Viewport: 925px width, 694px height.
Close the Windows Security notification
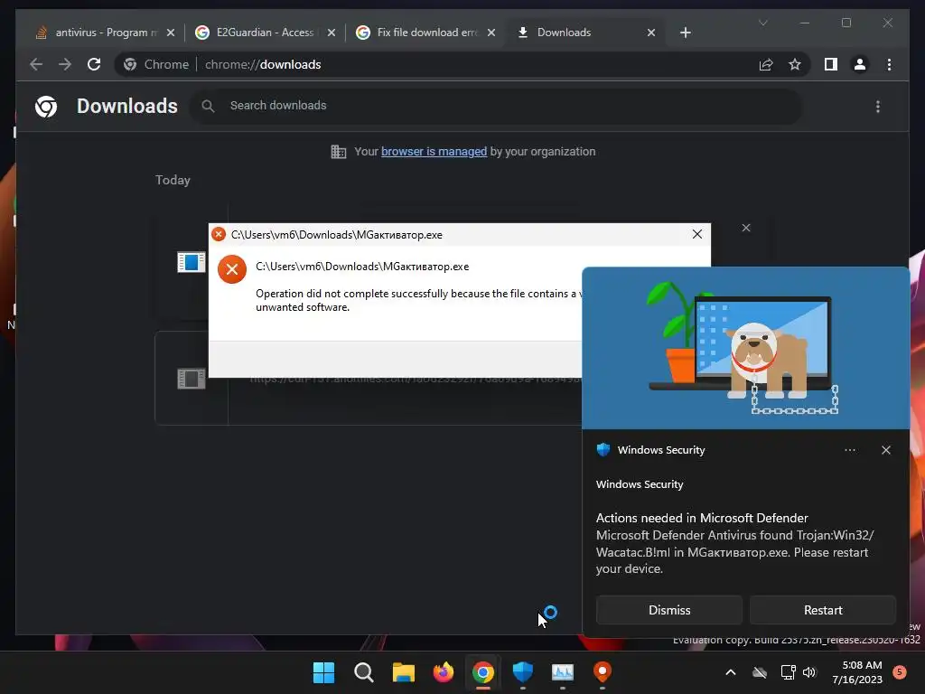pos(886,450)
